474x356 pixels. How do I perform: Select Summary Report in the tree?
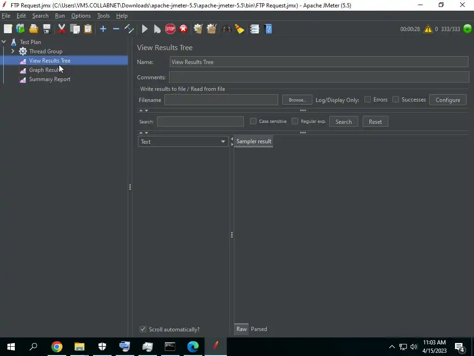pyautogui.click(x=50, y=79)
